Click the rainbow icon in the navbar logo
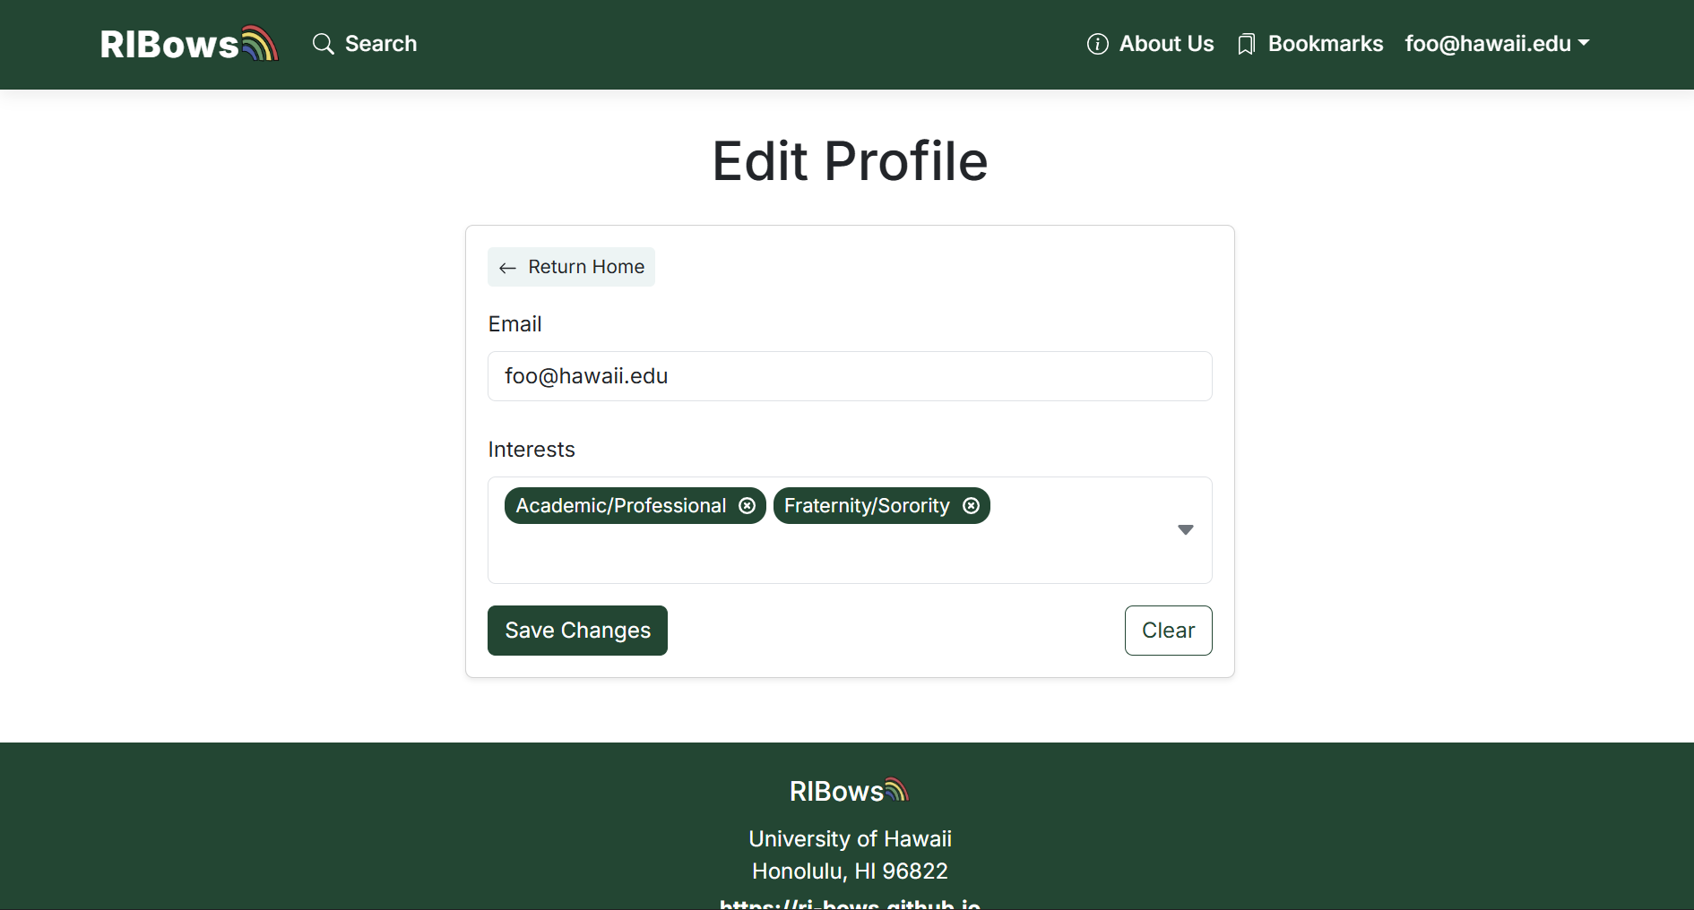This screenshot has width=1694, height=910. click(260, 43)
